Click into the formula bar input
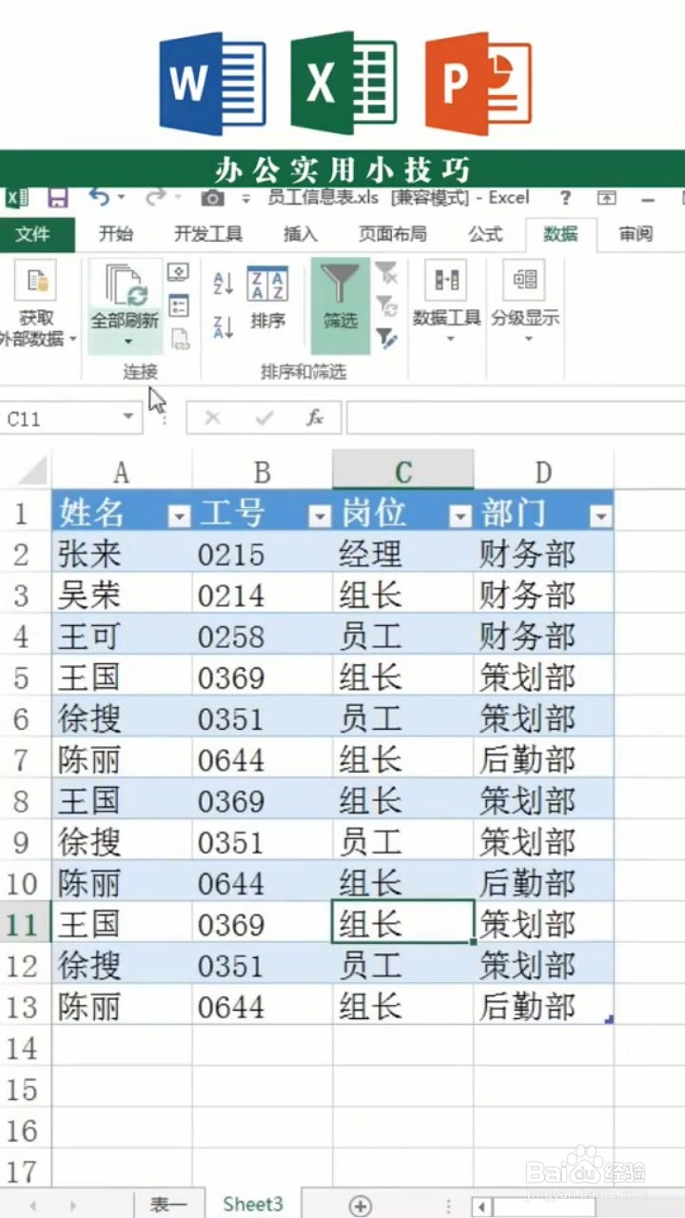 tap(516, 418)
